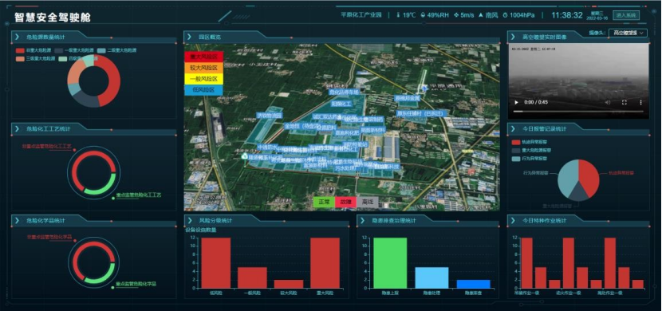Screen dimensions: 662x311
Task: Click the chevron beside 危险化工工艺统计
Action: (17, 128)
